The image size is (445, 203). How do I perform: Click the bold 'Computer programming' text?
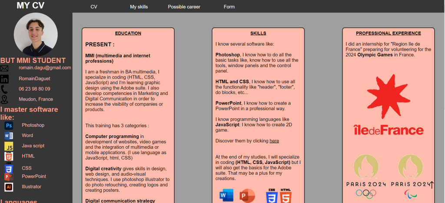point(112,136)
